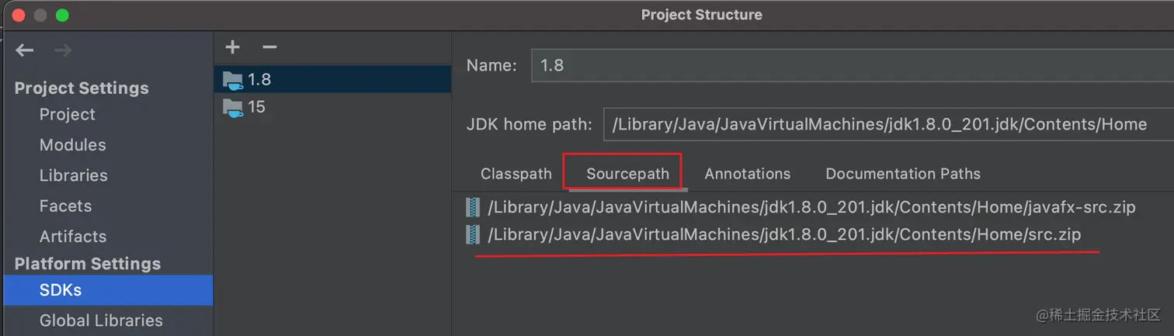
Task: Select the 15 SDK entry
Action: tap(332, 107)
